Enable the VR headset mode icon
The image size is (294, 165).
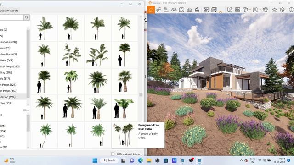265,10
